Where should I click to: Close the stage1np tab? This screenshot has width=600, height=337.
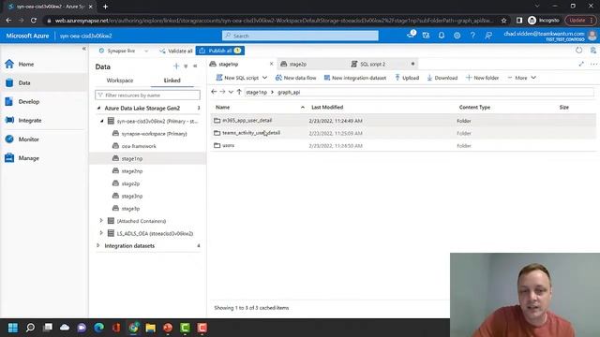coord(271,64)
